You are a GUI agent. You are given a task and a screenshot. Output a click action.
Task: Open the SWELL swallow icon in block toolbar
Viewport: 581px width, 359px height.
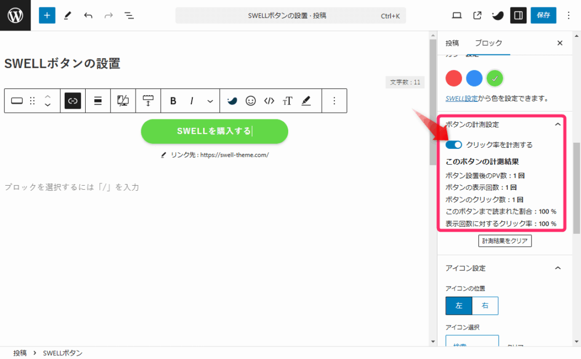pyautogui.click(x=232, y=100)
